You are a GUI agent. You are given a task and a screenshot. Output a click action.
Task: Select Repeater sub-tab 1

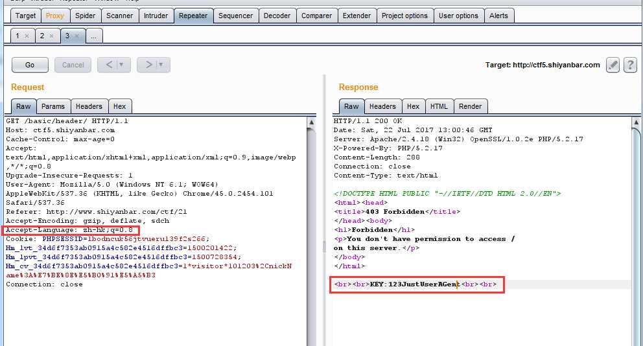click(18, 36)
